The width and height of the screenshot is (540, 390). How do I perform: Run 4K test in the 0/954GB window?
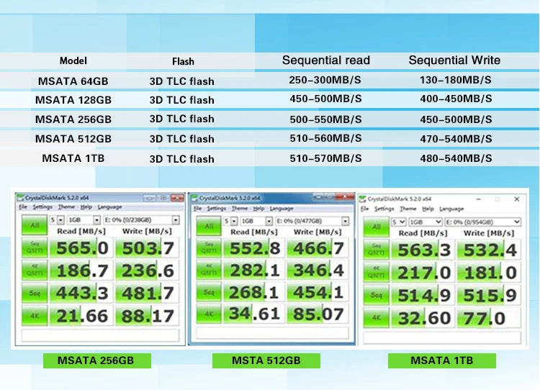[376, 318]
